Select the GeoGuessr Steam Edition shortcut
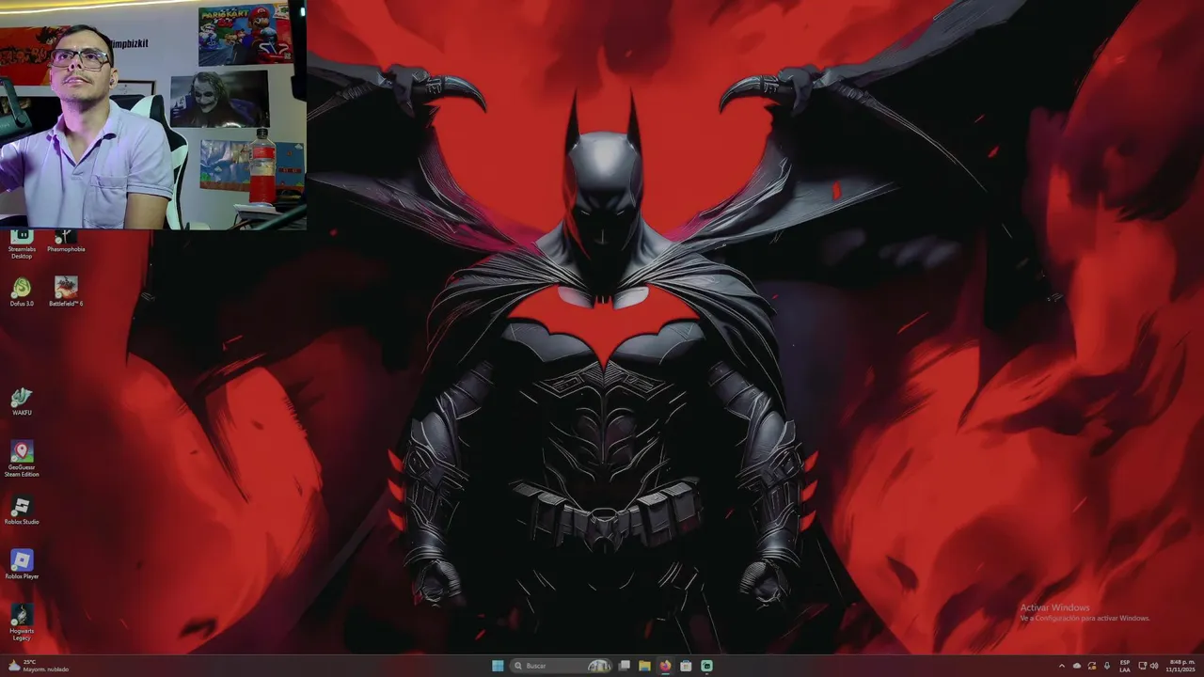The image size is (1204, 677). tap(22, 459)
